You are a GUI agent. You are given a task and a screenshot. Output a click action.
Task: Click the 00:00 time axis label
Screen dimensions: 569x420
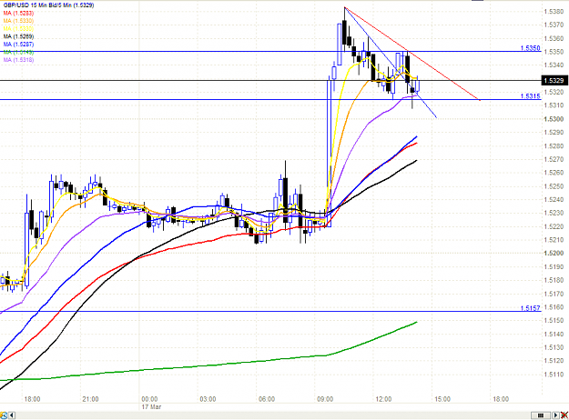149,399
